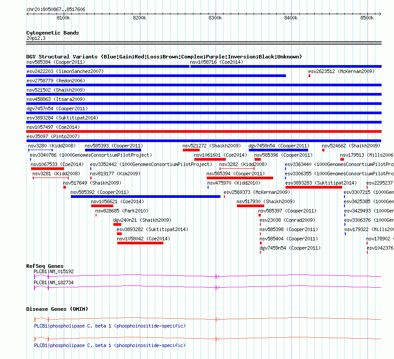The image size is (394, 359).
Task: Click the nsv585384 (Cooper2011) variant label
Action: [56, 62]
